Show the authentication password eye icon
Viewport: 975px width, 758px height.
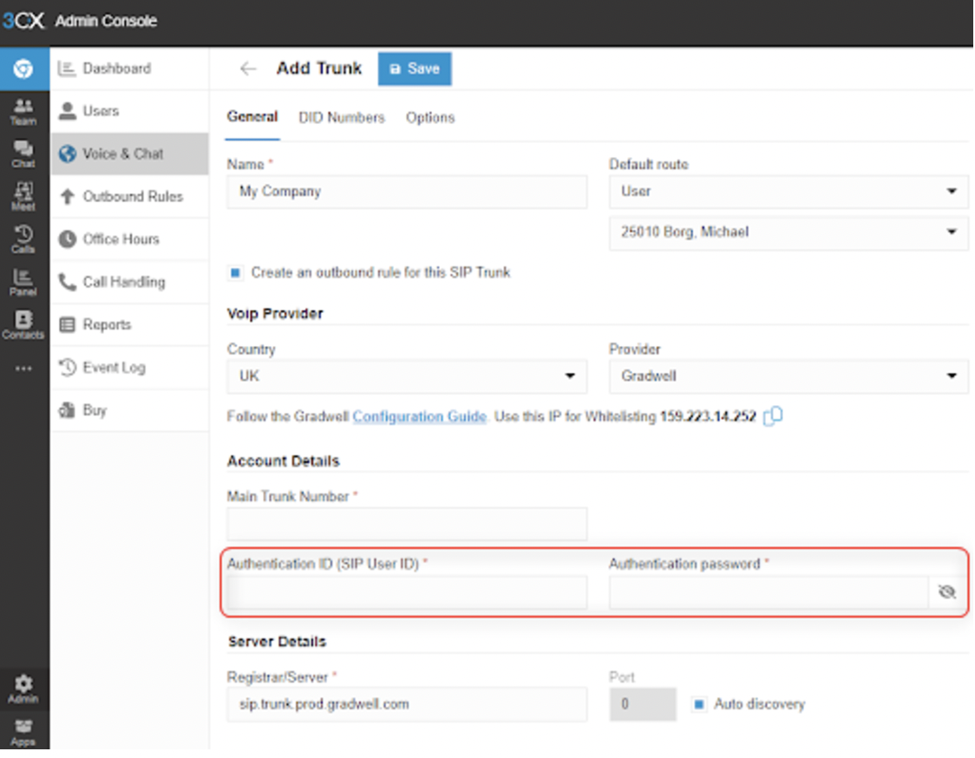click(947, 591)
